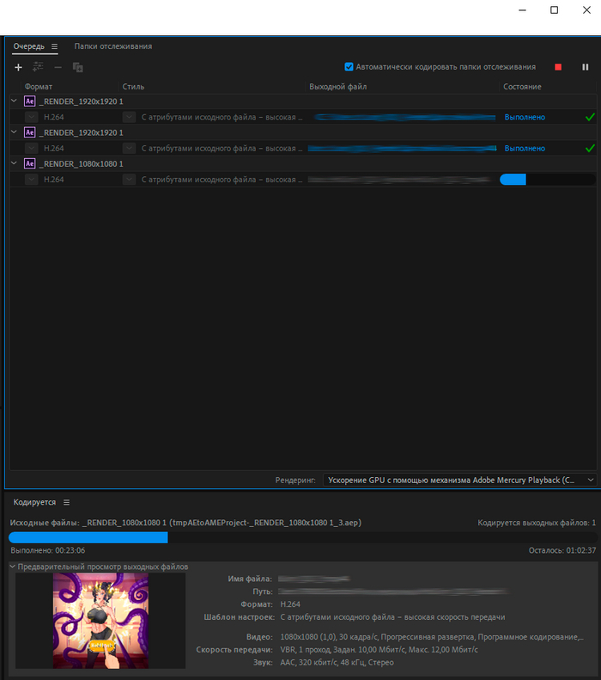Click Осталось: 01:02:37 remaining time

click(562, 550)
